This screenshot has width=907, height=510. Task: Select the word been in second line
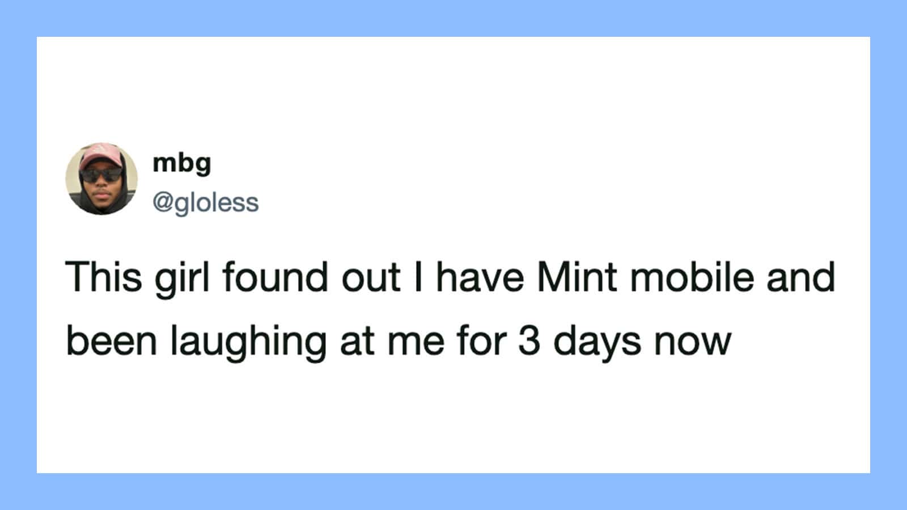112,341
